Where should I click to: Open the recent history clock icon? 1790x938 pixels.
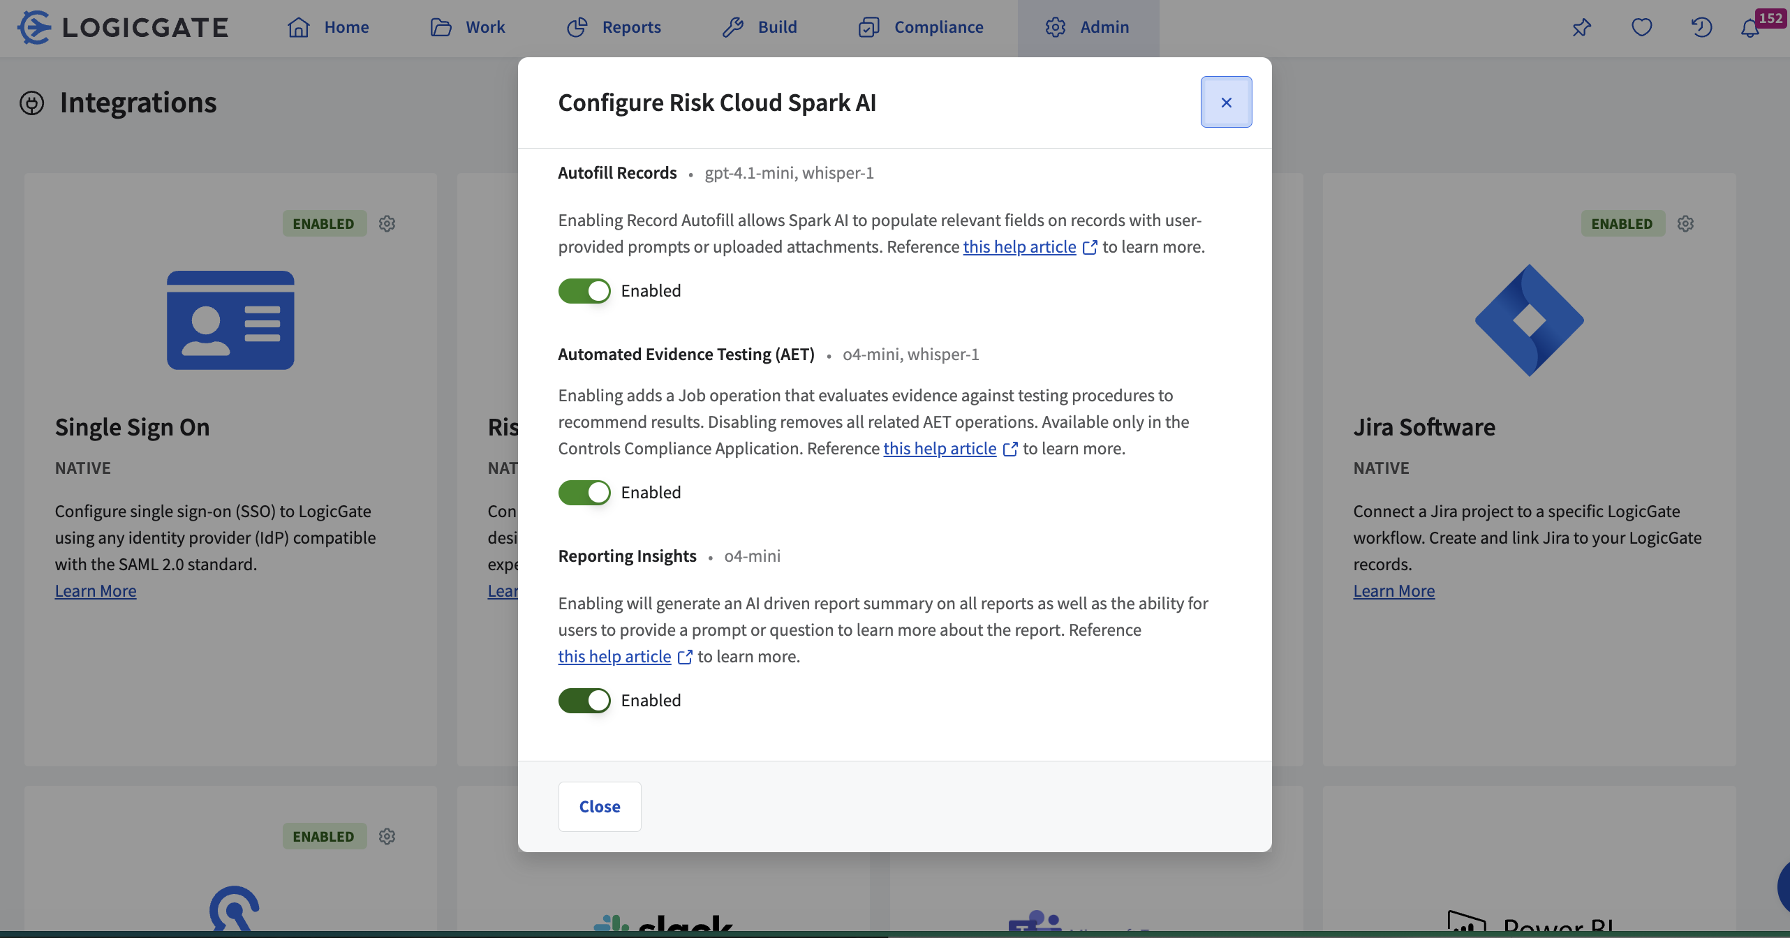click(x=1701, y=27)
